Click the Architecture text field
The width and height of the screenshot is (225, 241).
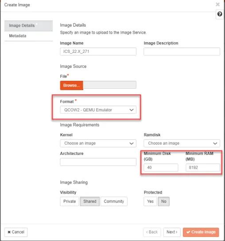(x=98, y=162)
